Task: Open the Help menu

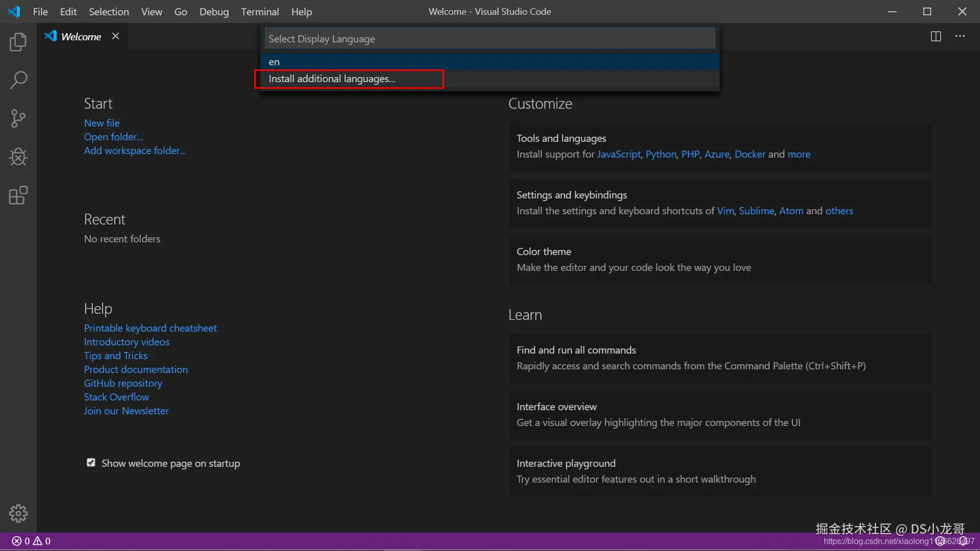Action: point(302,12)
